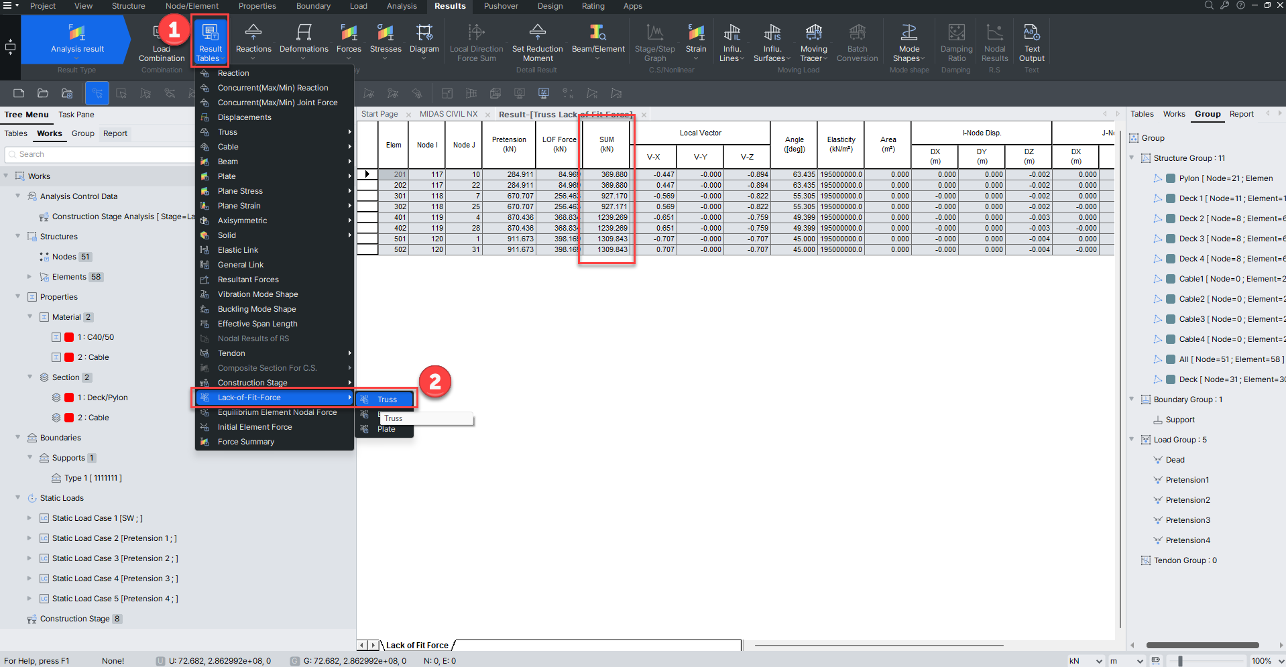Open the Deformations results tool
This screenshot has width=1286, height=667.
304,40
